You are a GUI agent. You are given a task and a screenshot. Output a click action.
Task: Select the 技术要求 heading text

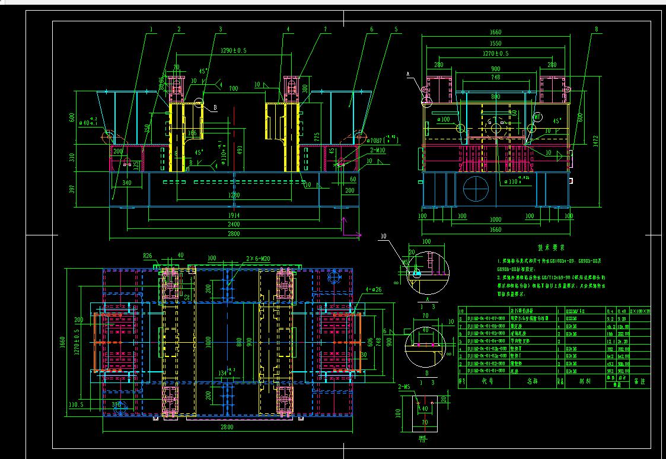pos(552,247)
